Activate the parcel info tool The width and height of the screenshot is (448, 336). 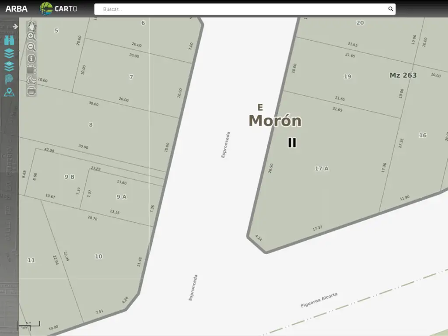(x=31, y=58)
